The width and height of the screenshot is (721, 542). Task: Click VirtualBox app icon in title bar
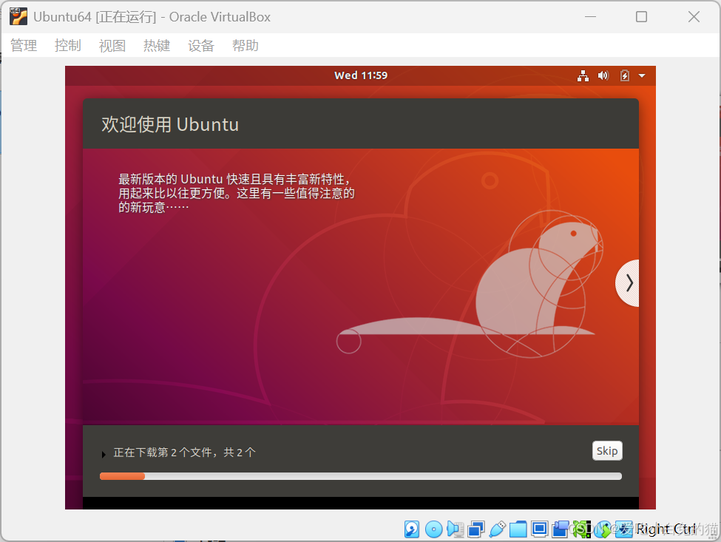coord(18,16)
